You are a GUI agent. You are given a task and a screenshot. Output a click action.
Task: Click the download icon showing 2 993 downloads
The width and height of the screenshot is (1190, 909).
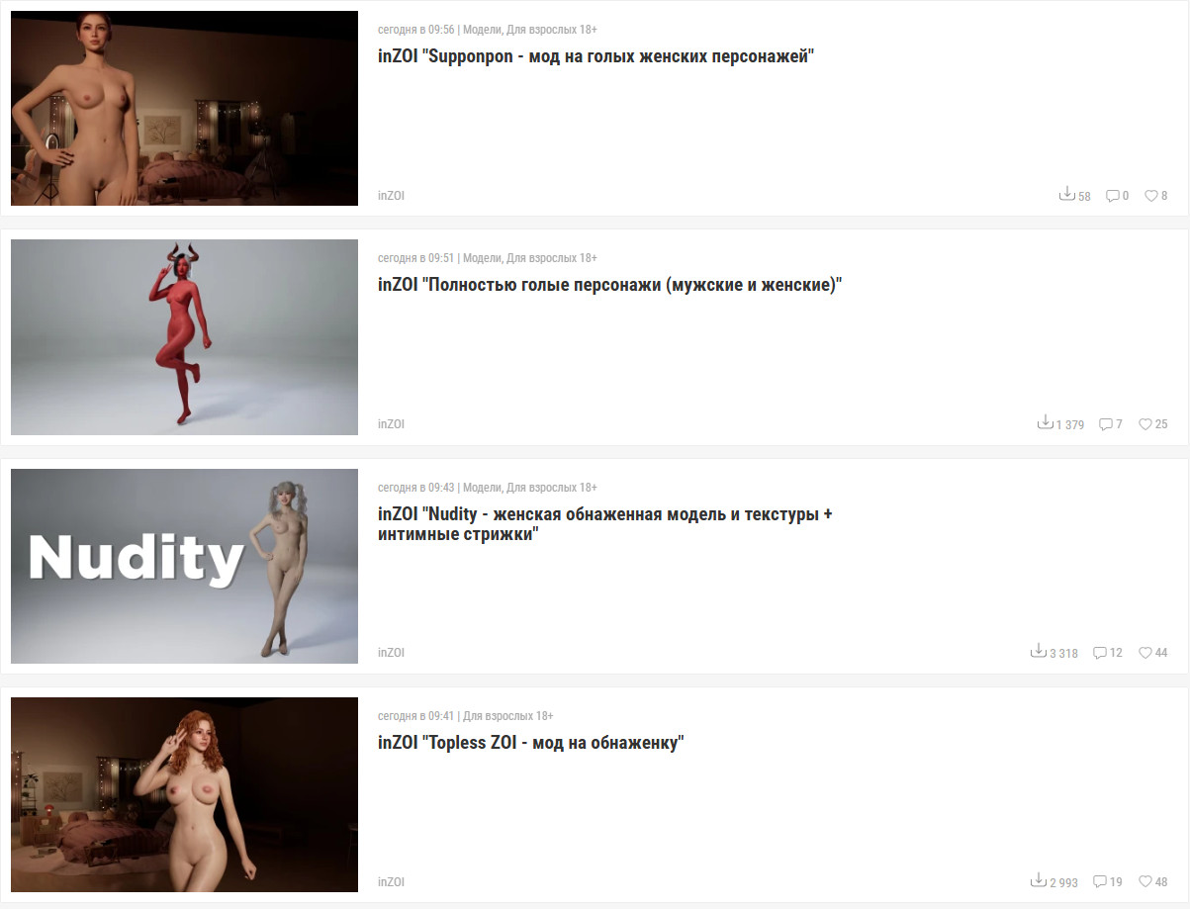coord(1039,879)
